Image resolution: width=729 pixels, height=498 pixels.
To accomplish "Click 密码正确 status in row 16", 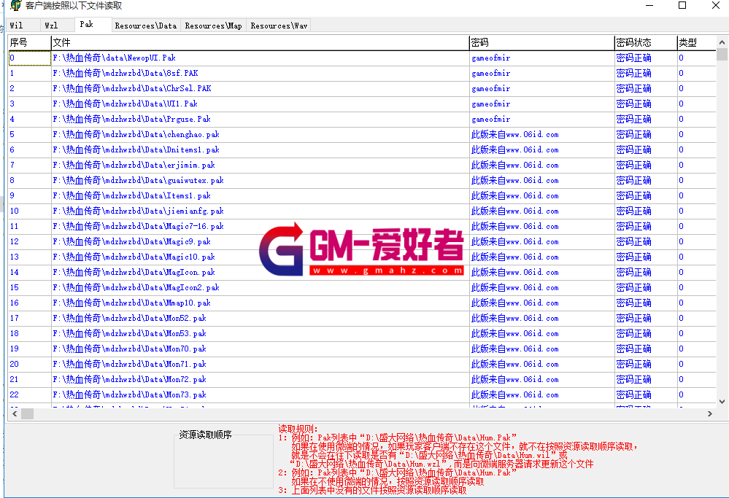I will (633, 303).
